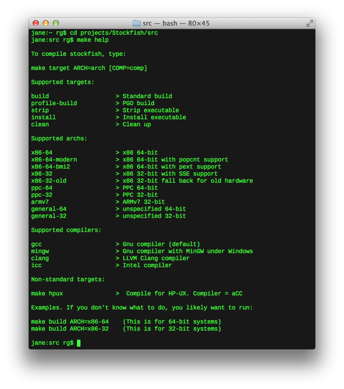Screen dimensions: 344x389
Task: Click the 'mingw' compiler name
Action: pyautogui.click(x=40, y=251)
